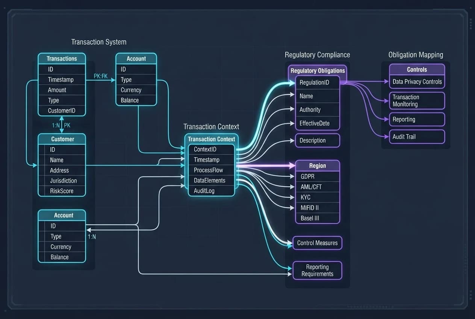This screenshot has height=319, width=475.
Task: Click the Reporting Requirements box
Action: 318,270
